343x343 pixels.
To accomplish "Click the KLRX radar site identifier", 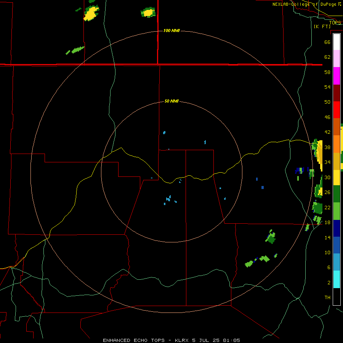I will 182,340.
